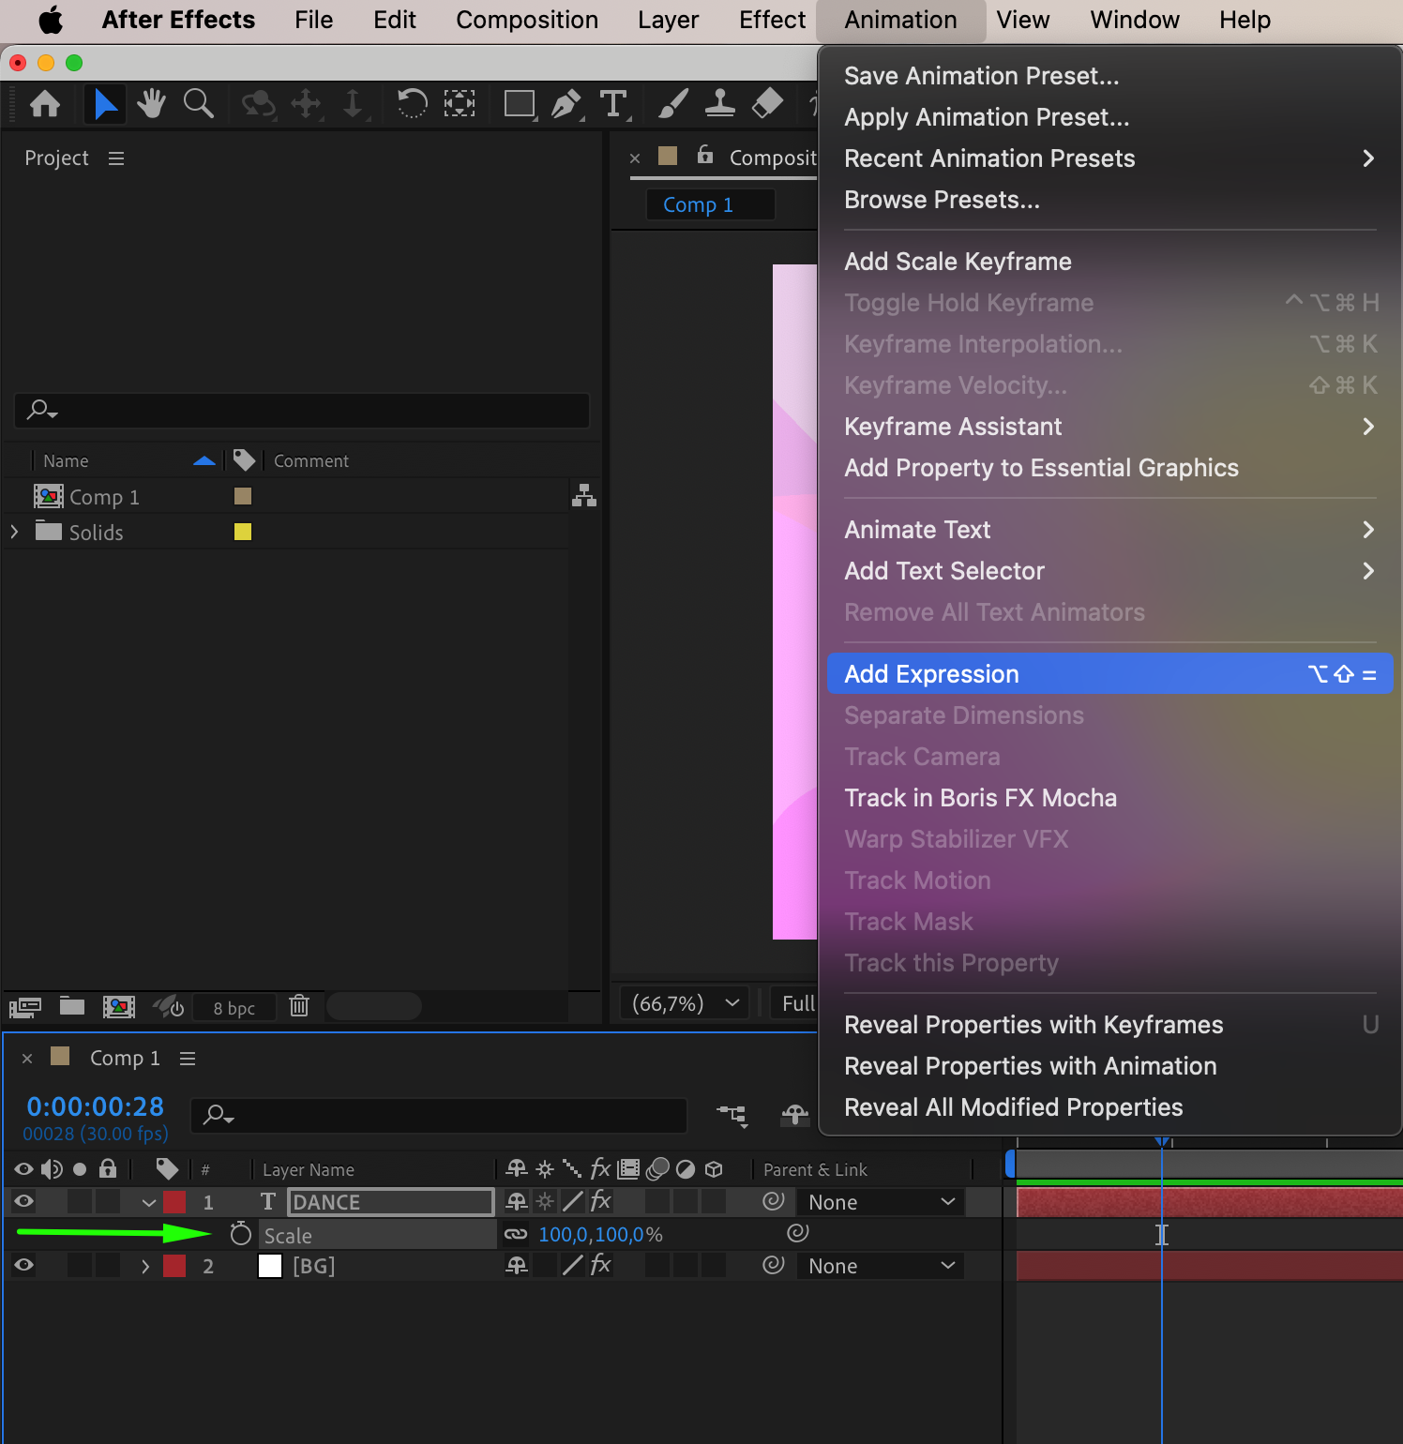Click the New Composition icon
Screen dimensions: 1403x1444
(119, 1007)
